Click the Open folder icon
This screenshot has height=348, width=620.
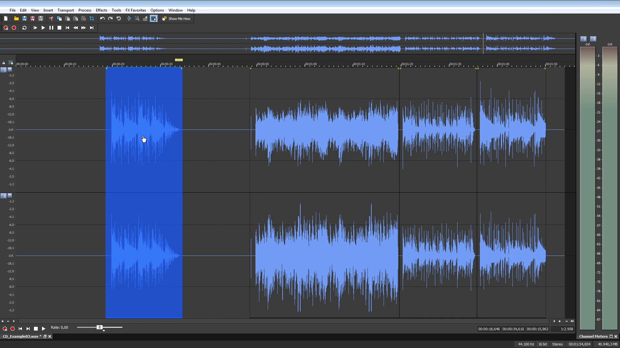coord(16,18)
